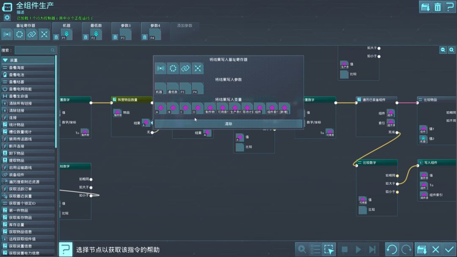Select variable 制作物 in the popup
The image size is (457, 257).
[x=210, y=108]
